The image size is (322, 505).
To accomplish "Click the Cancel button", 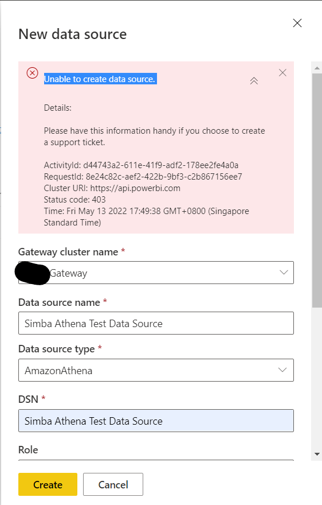I will 113,484.
